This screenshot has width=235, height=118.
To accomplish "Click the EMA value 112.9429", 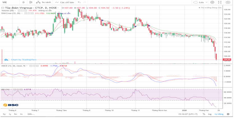I will click(51, 13).
